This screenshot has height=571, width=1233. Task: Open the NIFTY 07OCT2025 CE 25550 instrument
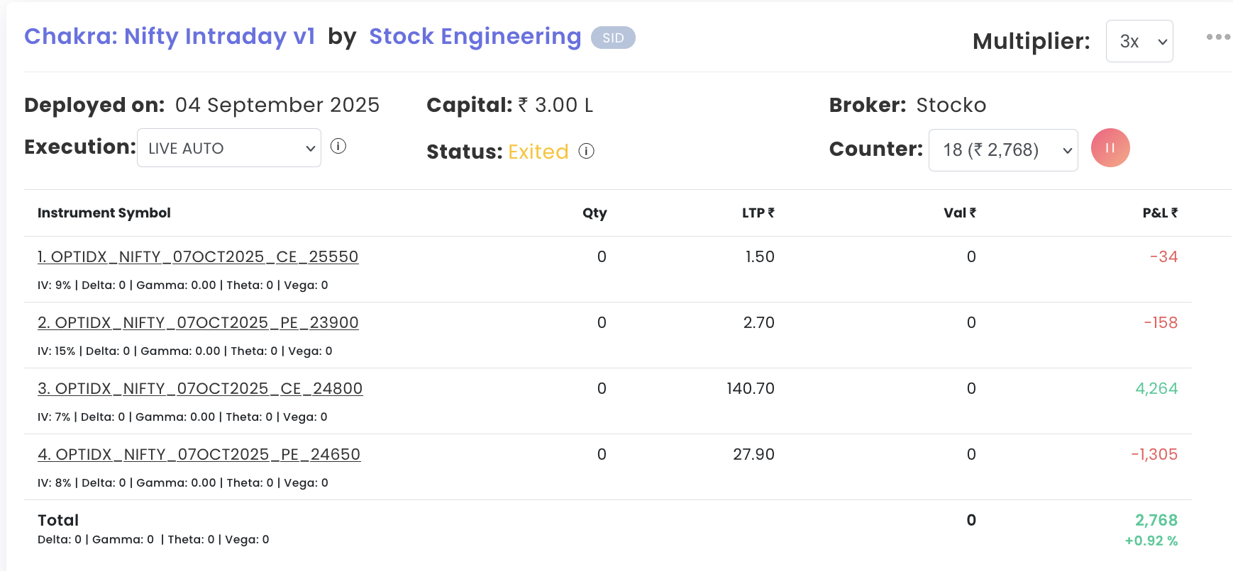click(198, 256)
